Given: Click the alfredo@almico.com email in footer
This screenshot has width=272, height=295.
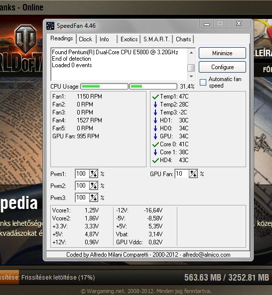Looking at the screenshot, I should [x=206, y=255].
